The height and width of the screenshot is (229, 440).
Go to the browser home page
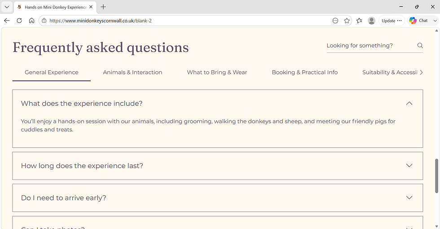[x=32, y=21]
